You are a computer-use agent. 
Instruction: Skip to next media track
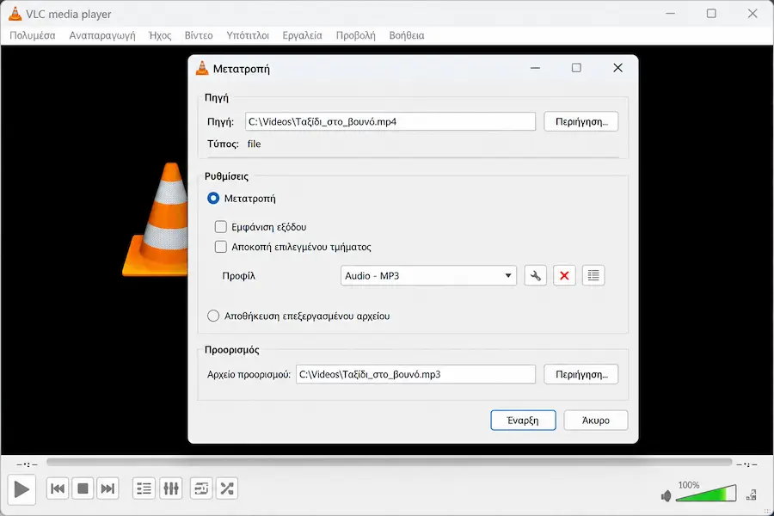pyautogui.click(x=107, y=488)
